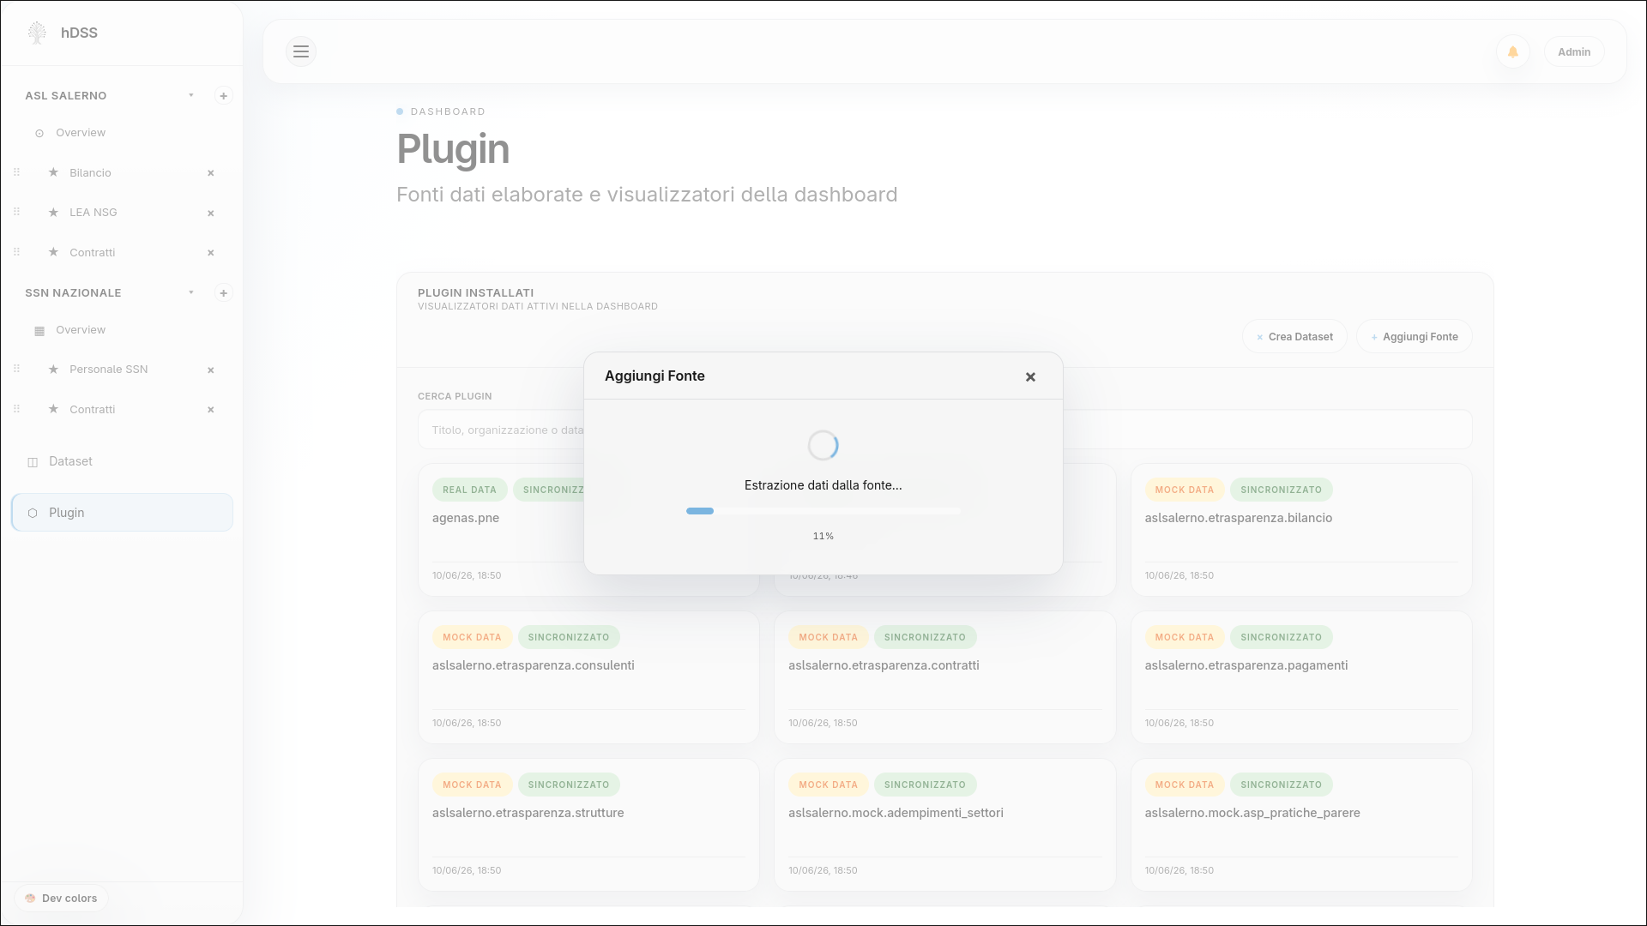Screen dimensions: 1647x926
Task: Close the Aggiungi Fonte dialog
Action: 1030,377
